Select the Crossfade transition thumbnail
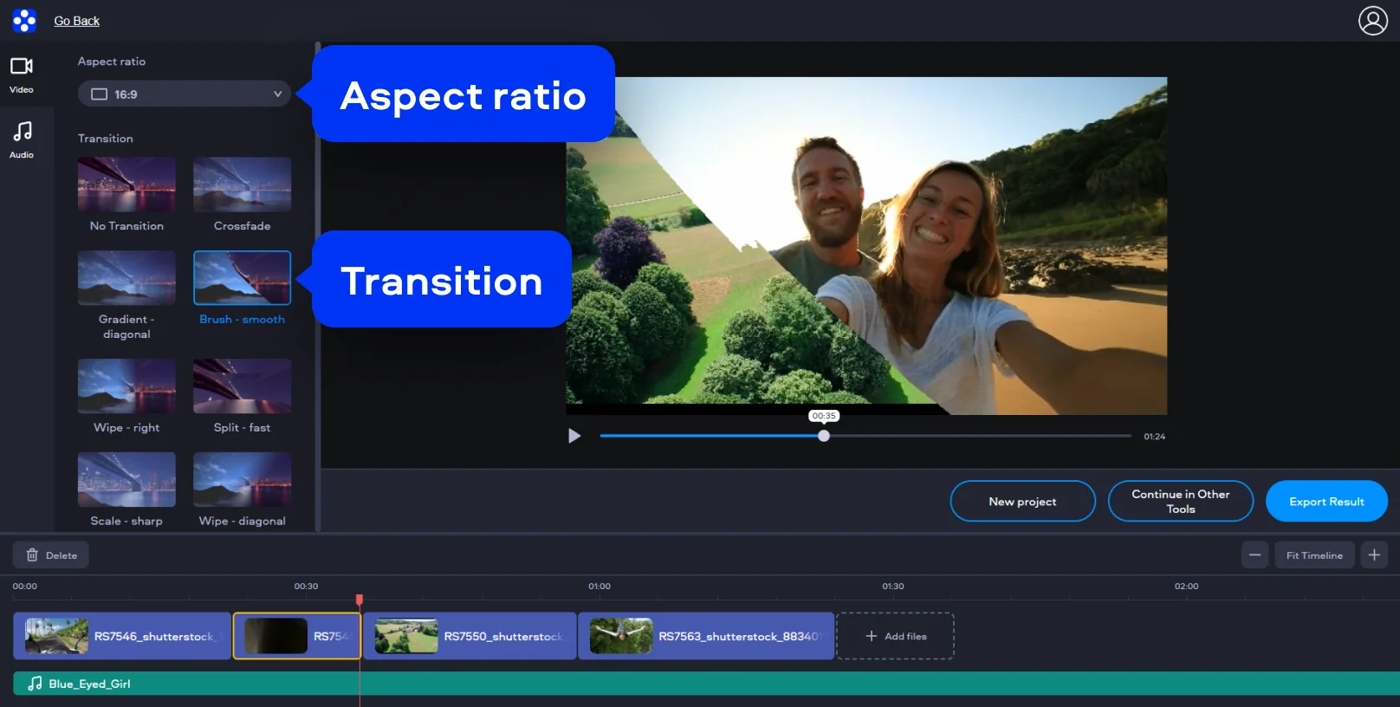Screen dimensions: 1400x707 pyautogui.click(x=242, y=185)
